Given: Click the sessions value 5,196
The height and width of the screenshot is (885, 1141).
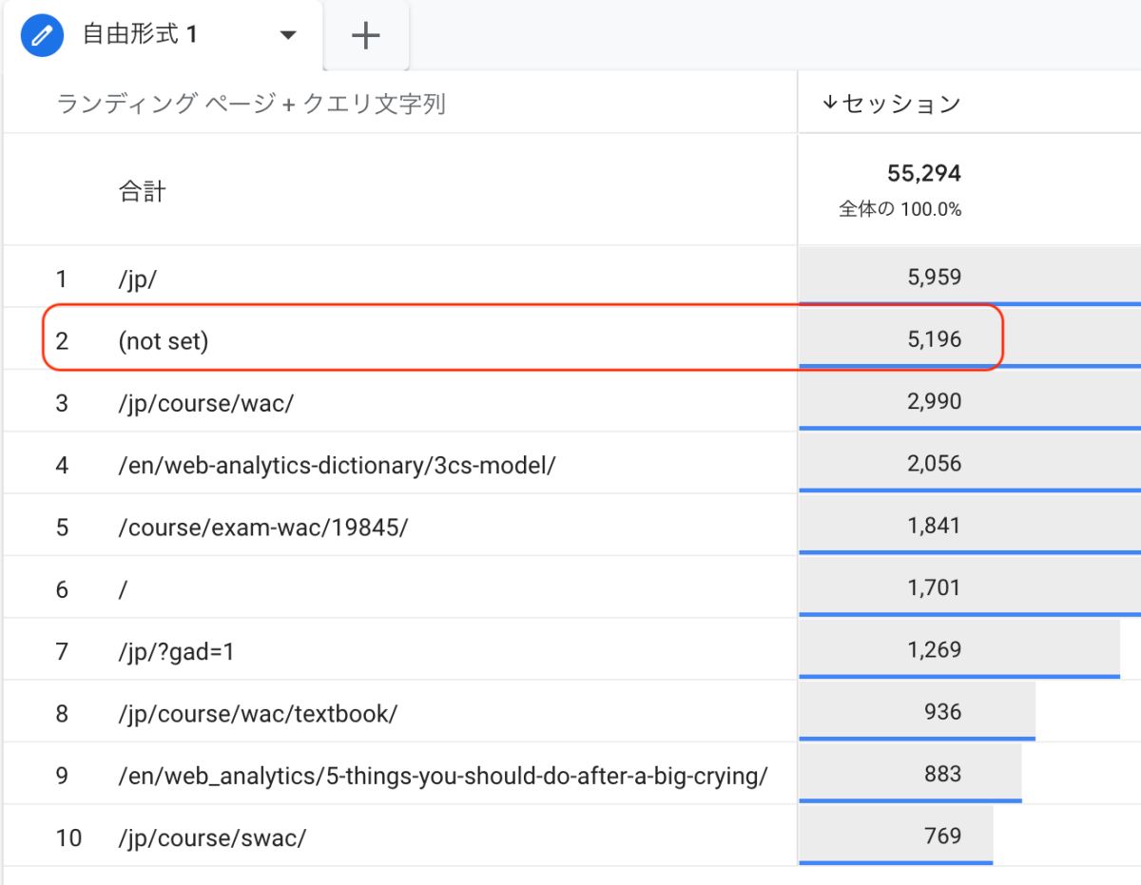Looking at the screenshot, I should pos(935,339).
